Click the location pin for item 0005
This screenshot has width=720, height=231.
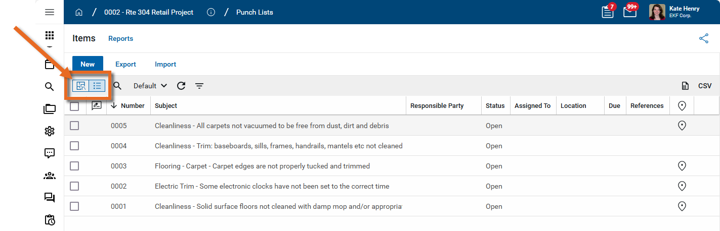(x=682, y=126)
